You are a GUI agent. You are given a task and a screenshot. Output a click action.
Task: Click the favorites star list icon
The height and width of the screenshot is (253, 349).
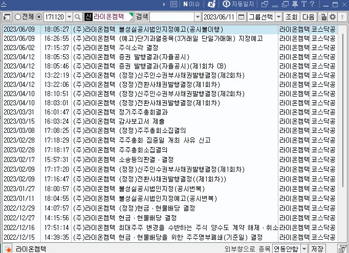click(8, 249)
